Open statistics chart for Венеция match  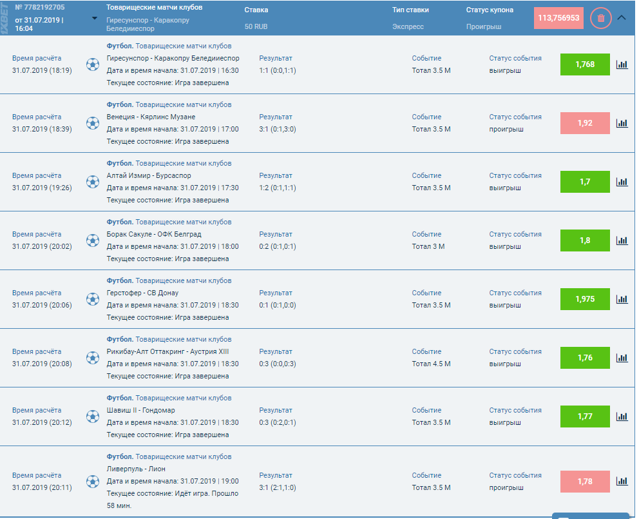[x=622, y=123]
